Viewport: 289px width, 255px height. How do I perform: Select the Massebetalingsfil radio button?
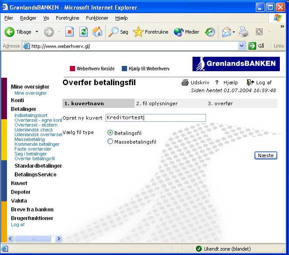110,141
